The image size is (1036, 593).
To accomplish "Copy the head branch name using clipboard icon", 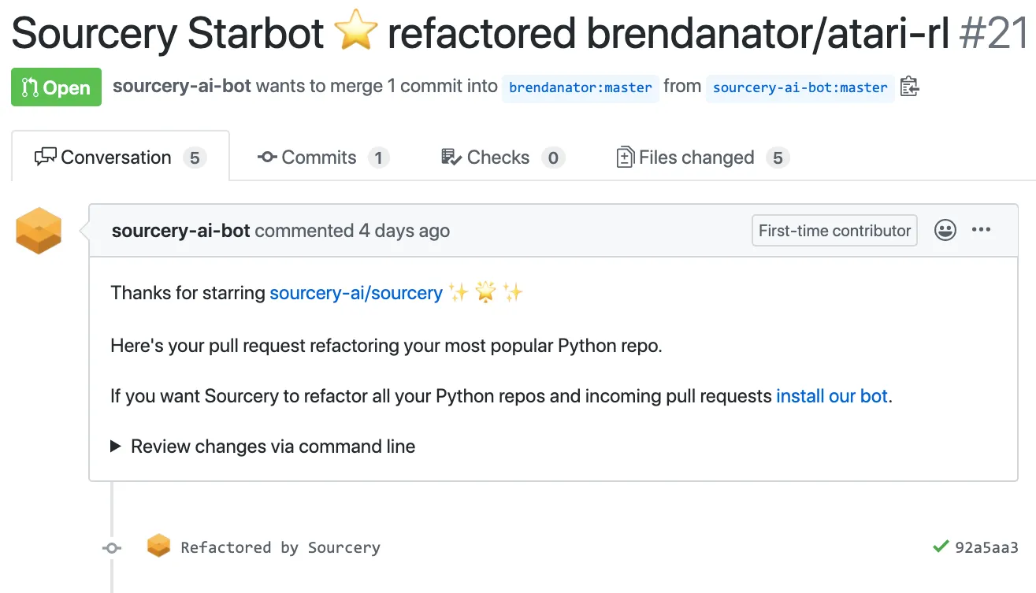I will click(909, 87).
